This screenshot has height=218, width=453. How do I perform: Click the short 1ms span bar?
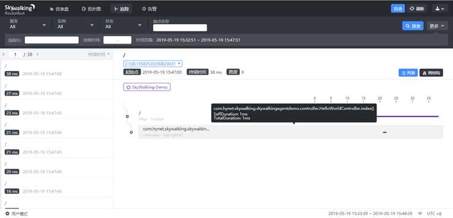click(x=385, y=132)
